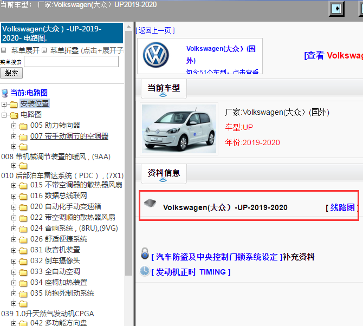This screenshot has width=363, height=326.
Task: Click the folder icon for 032 倒车摄像头
Action: click(x=23, y=261)
